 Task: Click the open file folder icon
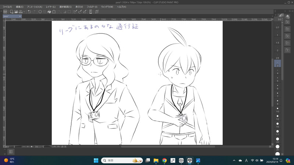16,12
